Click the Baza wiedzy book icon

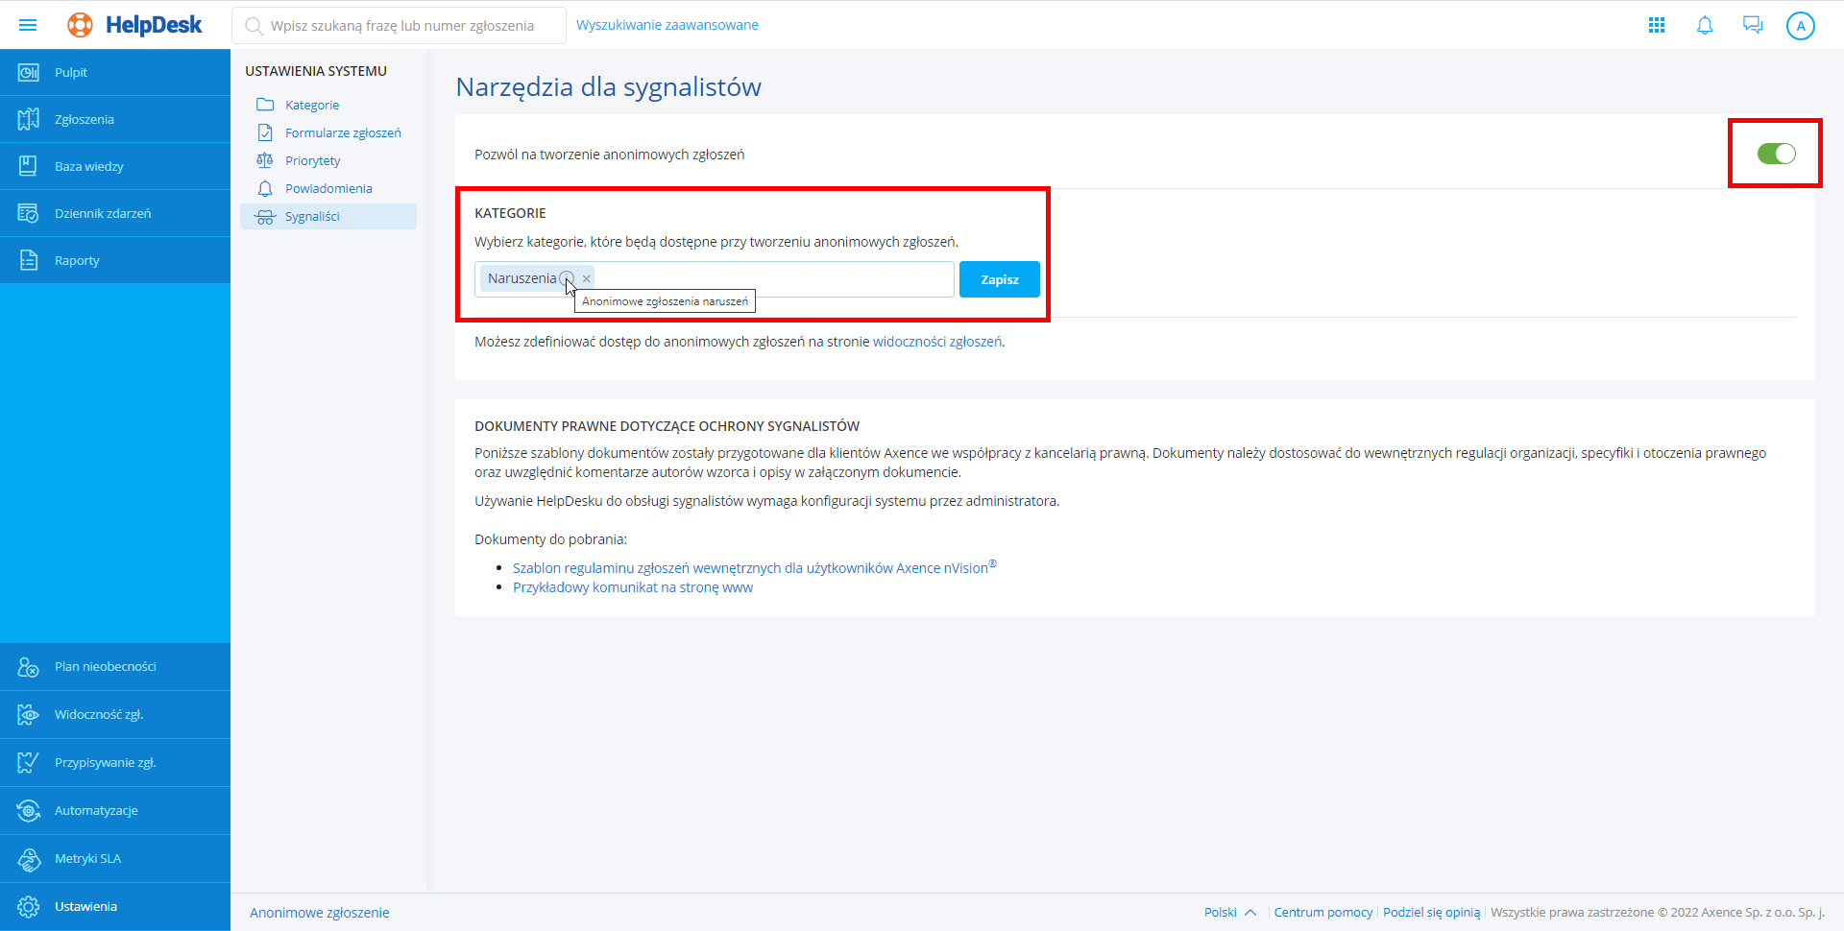(x=29, y=166)
